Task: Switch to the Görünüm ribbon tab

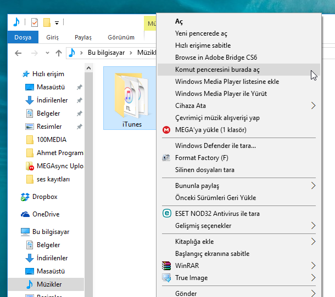Action: coord(121,37)
